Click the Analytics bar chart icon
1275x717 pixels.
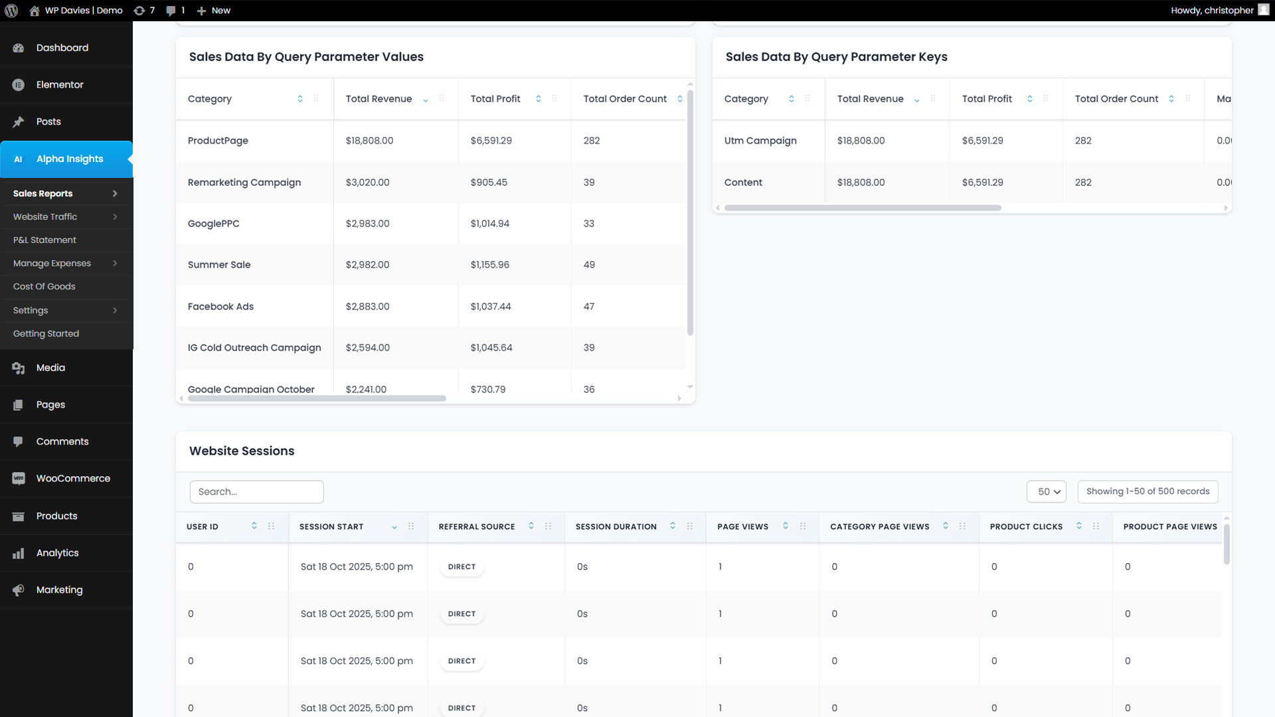(x=19, y=553)
